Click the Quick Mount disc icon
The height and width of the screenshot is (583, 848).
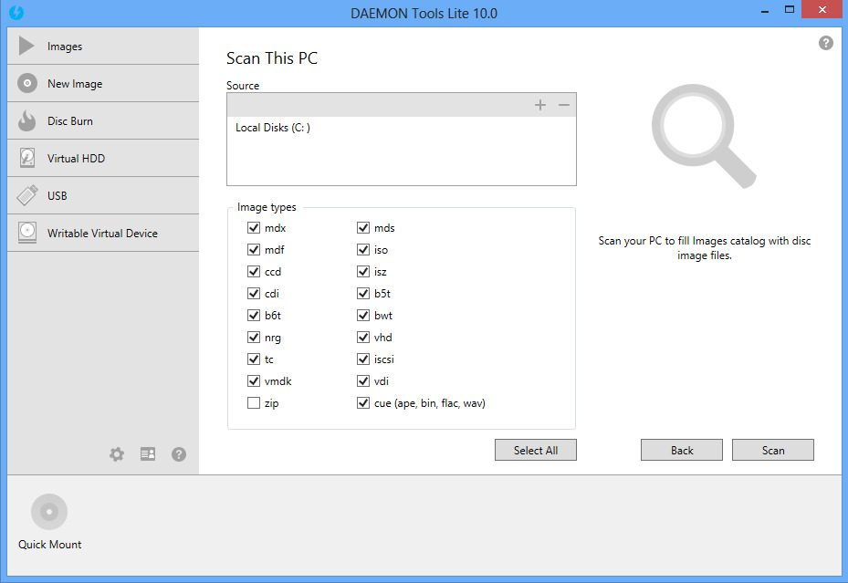tap(49, 512)
